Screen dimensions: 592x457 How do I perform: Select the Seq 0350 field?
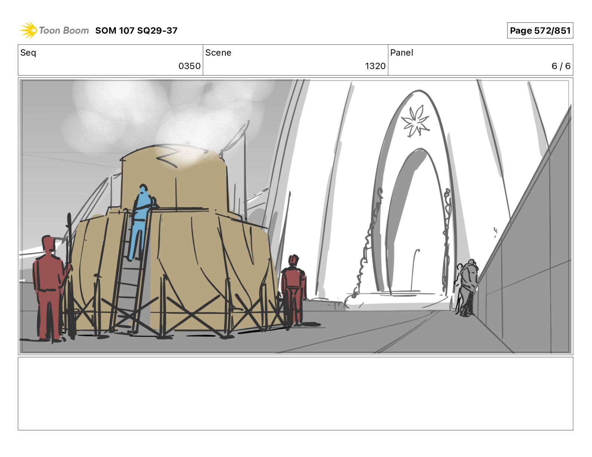(x=111, y=60)
